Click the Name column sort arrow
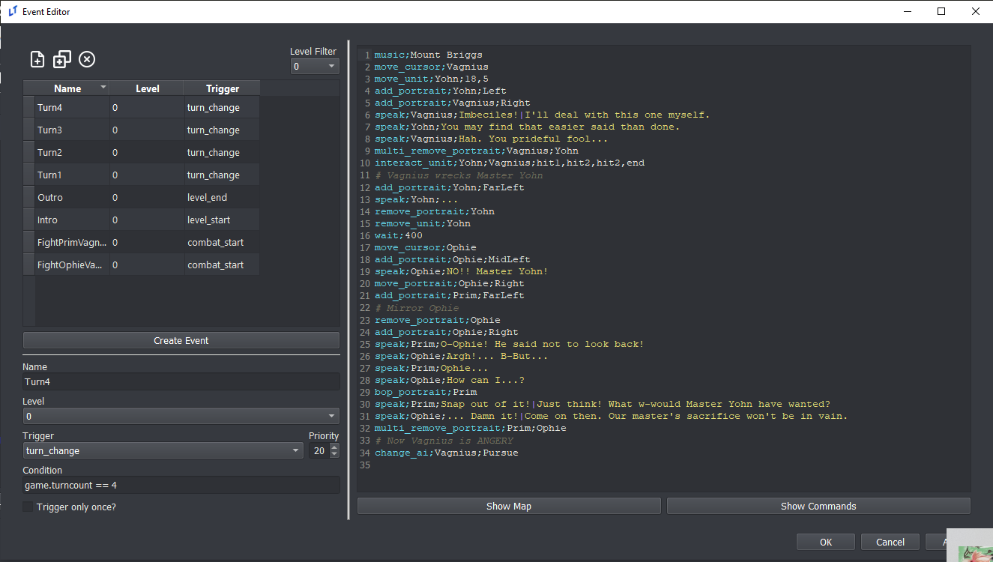This screenshot has height=562, width=993. 103,88
